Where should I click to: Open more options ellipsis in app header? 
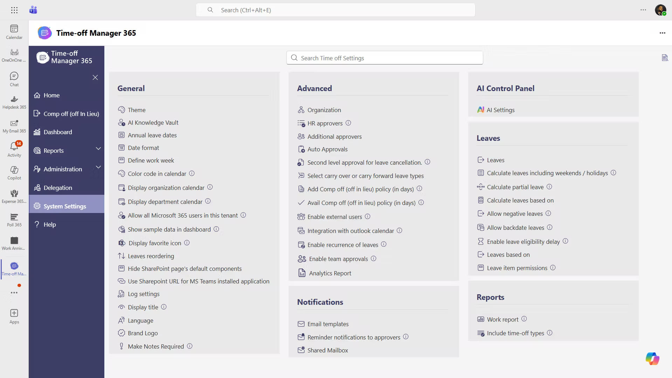(x=662, y=33)
